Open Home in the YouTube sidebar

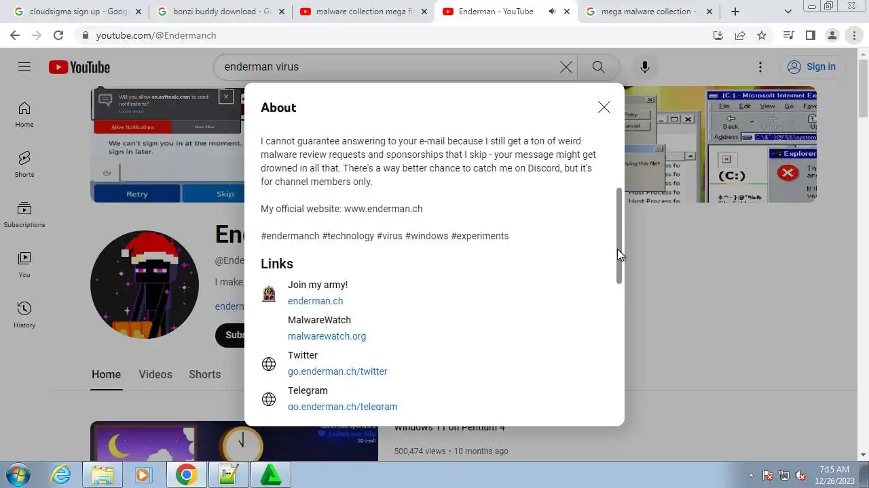tap(24, 115)
